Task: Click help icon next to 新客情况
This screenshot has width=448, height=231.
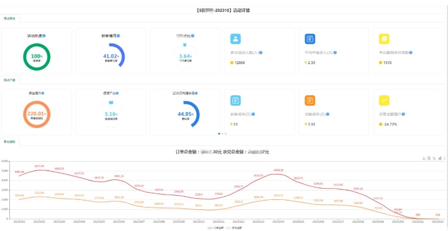Action: (118, 36)
